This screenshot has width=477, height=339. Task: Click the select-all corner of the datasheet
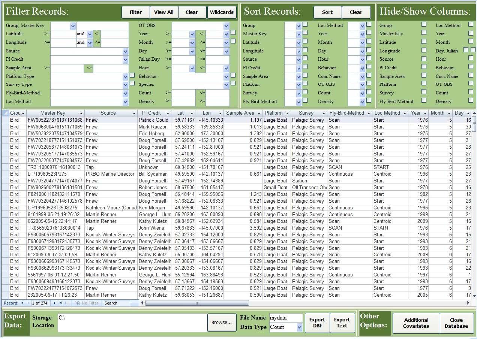5,113
